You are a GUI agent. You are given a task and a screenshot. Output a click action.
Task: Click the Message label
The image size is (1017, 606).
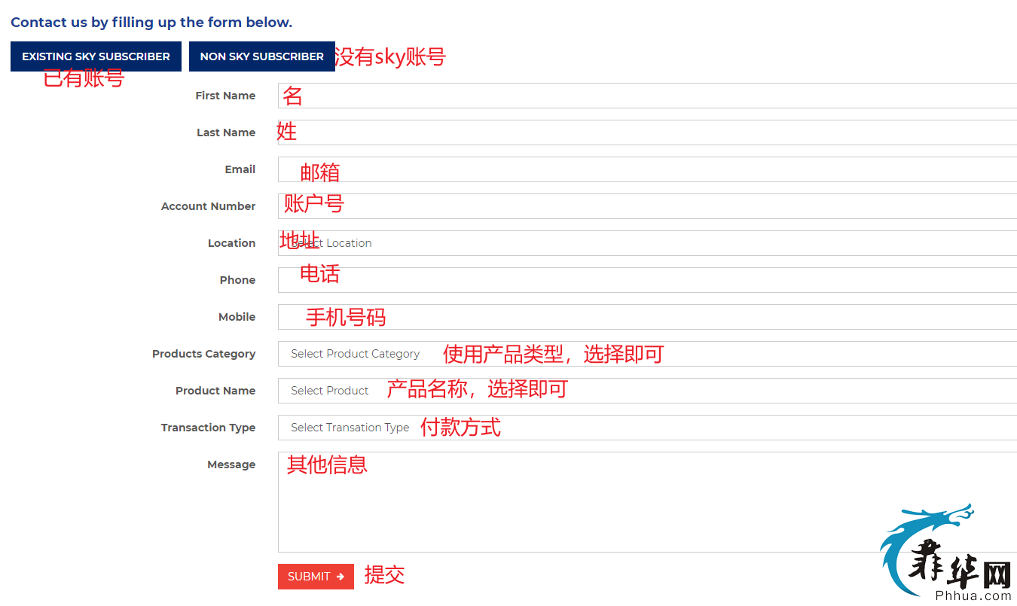(x=231, y=464)
